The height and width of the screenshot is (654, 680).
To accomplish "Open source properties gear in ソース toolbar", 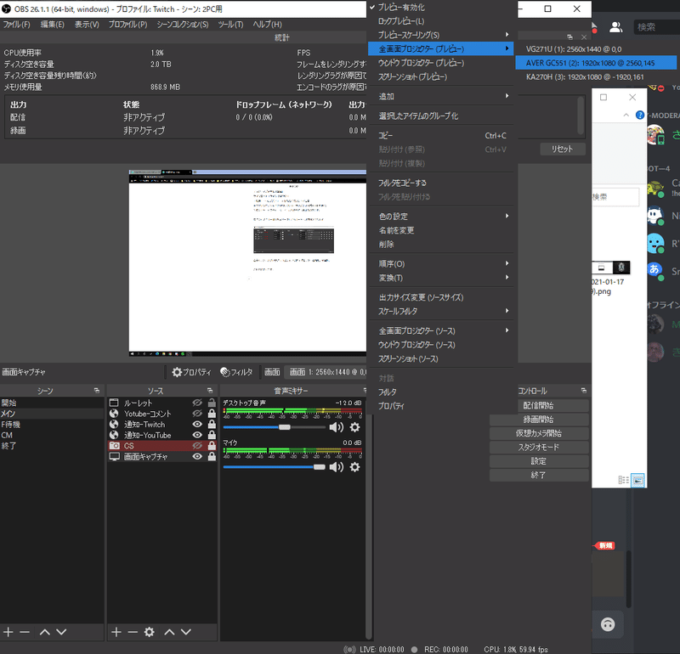I will 150,632.
